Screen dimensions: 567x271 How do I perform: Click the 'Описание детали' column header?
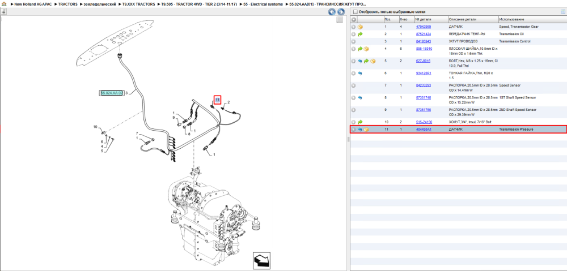[x=473, y=19]
